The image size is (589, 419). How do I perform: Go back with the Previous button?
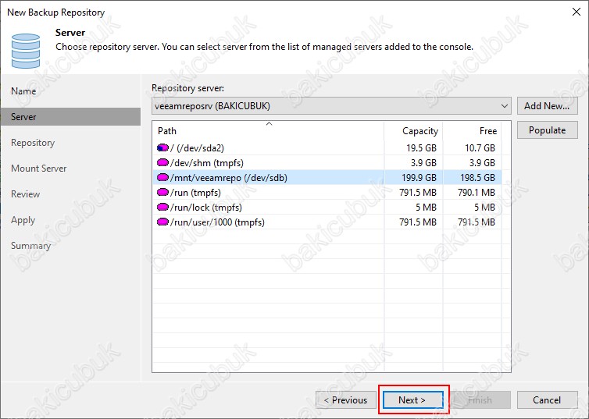346,399
